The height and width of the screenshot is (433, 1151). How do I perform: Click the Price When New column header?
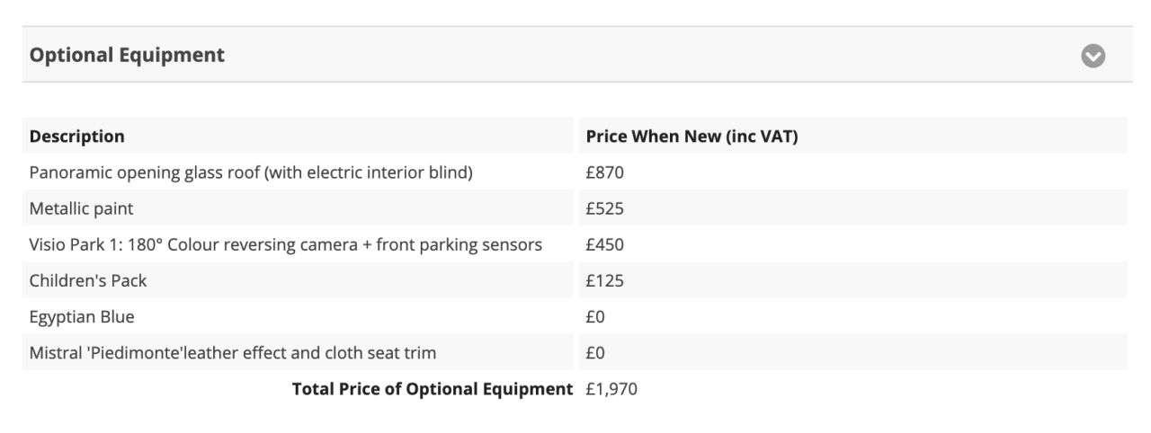click(x=691, y=137)
